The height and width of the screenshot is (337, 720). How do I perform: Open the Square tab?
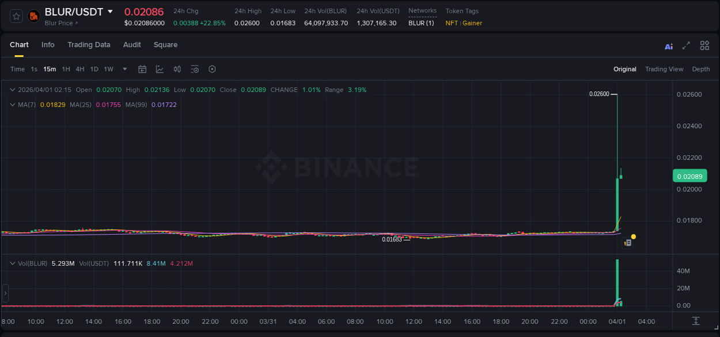coord(165,45)
